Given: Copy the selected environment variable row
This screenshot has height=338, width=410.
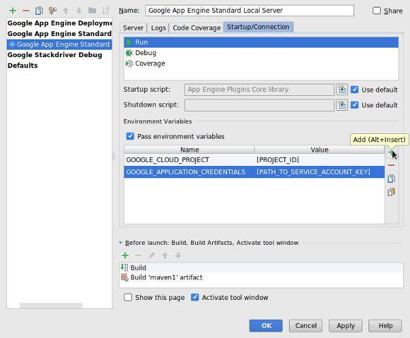Looking at the screenshot, I should (x=391, y=179).
